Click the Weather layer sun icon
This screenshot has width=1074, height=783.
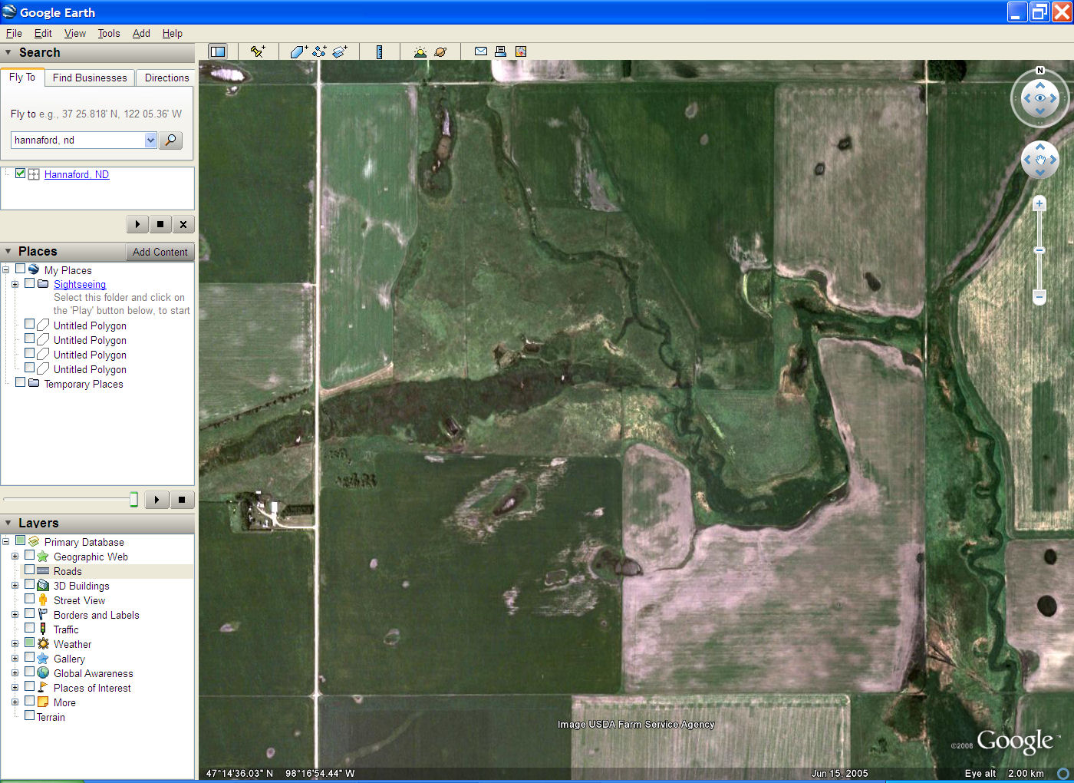[43, 643]
